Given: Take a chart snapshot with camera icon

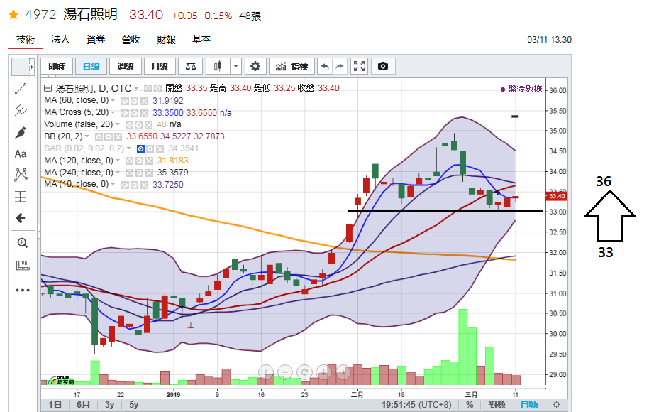Looking at the screenshot, I should click(x=383, y=66).
